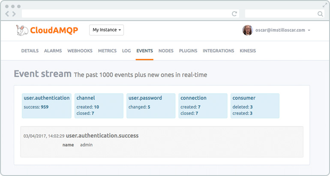
Task: Open the ALARMS tab
Action: 53,51
